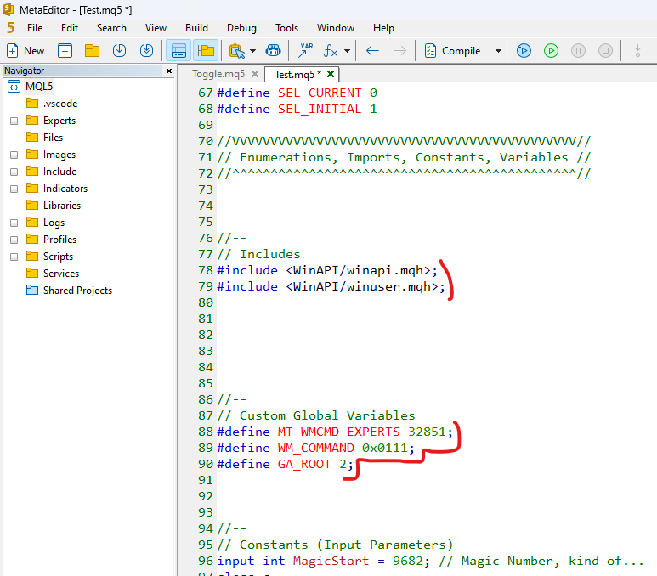
Task: Click the folder-with-cursor search icon
Action: point(237,51)
